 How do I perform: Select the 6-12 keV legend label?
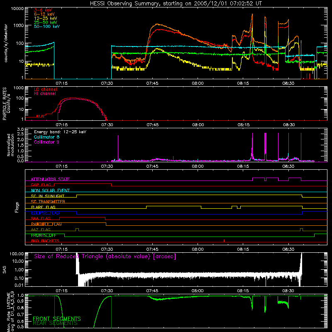point(44,14)
